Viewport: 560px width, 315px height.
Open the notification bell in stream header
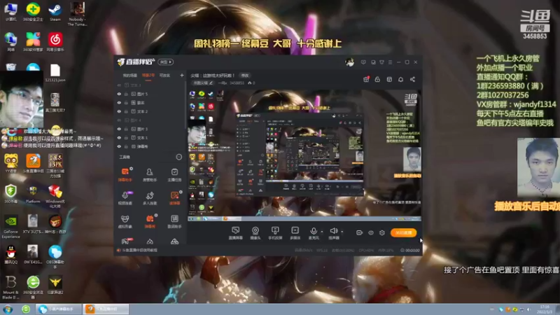400,79
